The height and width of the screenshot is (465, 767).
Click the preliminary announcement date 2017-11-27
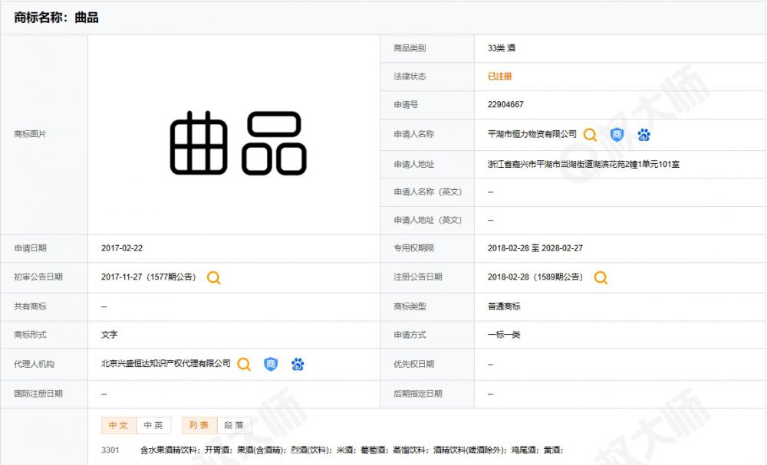tap(121, 277)
